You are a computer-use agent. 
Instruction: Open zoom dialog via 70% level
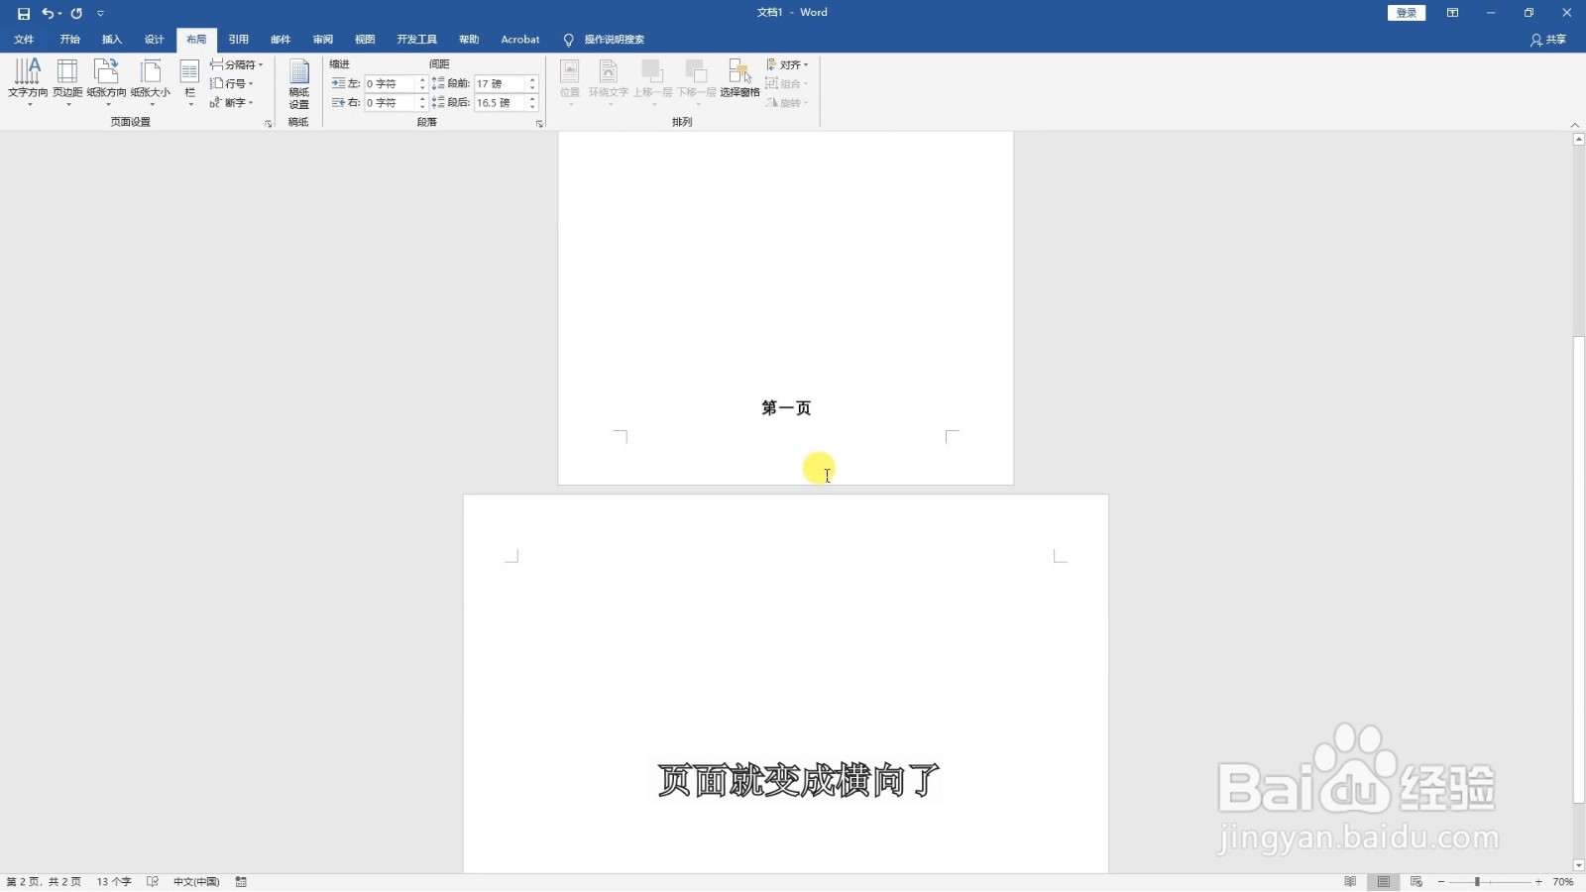(x=1563, y=882)
